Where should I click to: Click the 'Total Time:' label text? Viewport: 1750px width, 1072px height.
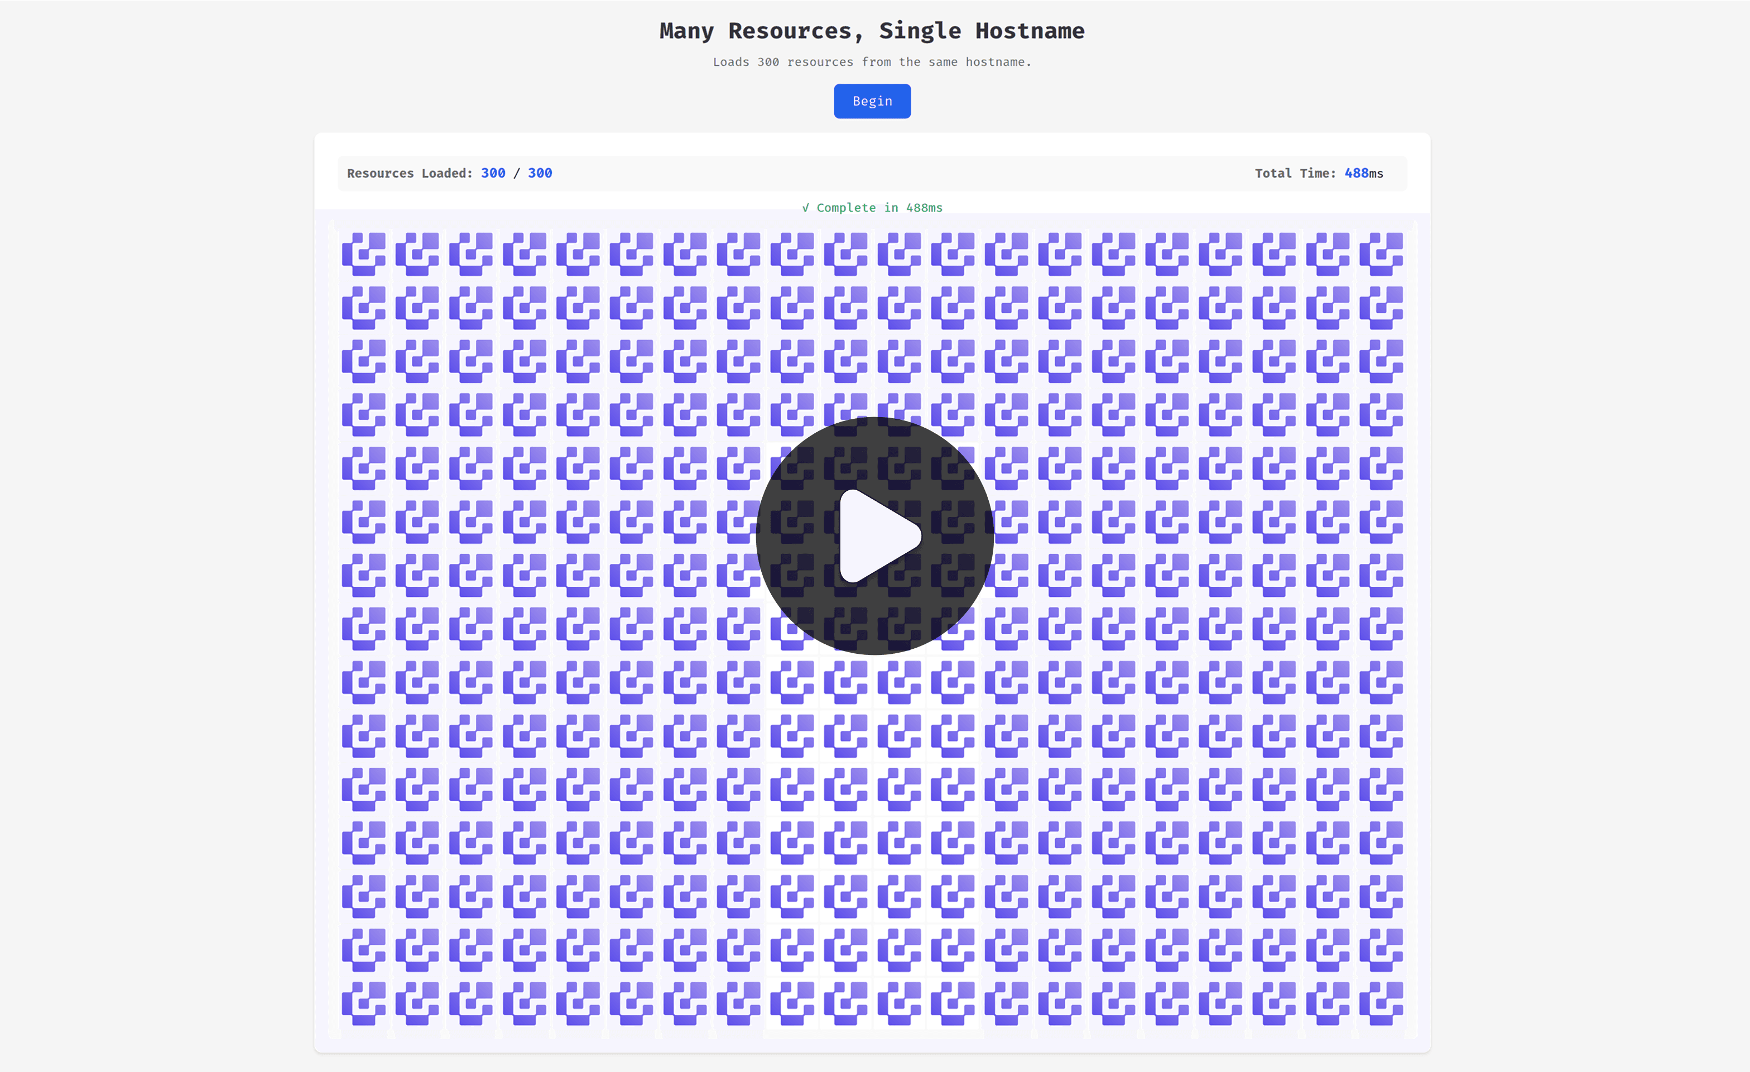point(1295,173)
